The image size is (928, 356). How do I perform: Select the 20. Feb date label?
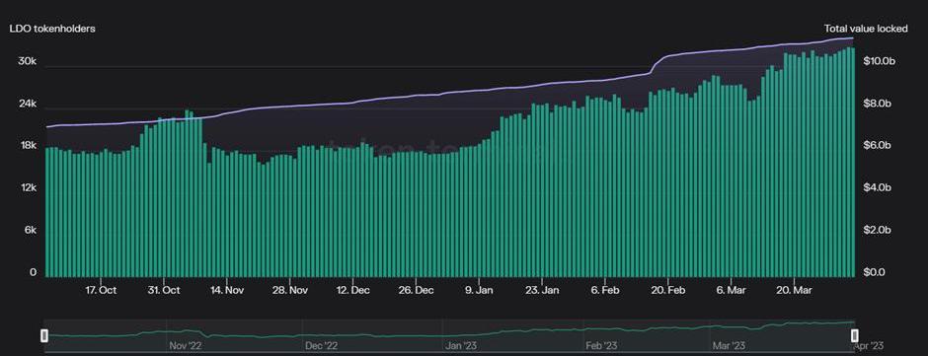[x=667, y=290]
